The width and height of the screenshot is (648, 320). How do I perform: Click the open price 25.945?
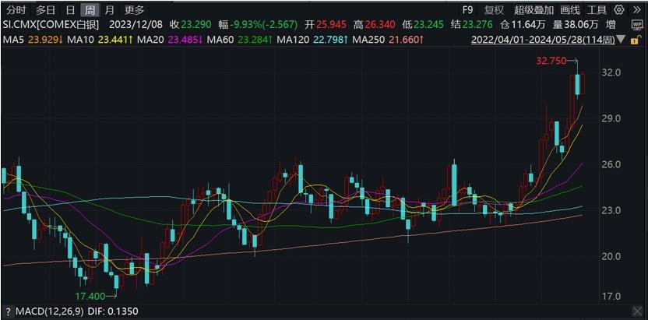coord(331,25)
